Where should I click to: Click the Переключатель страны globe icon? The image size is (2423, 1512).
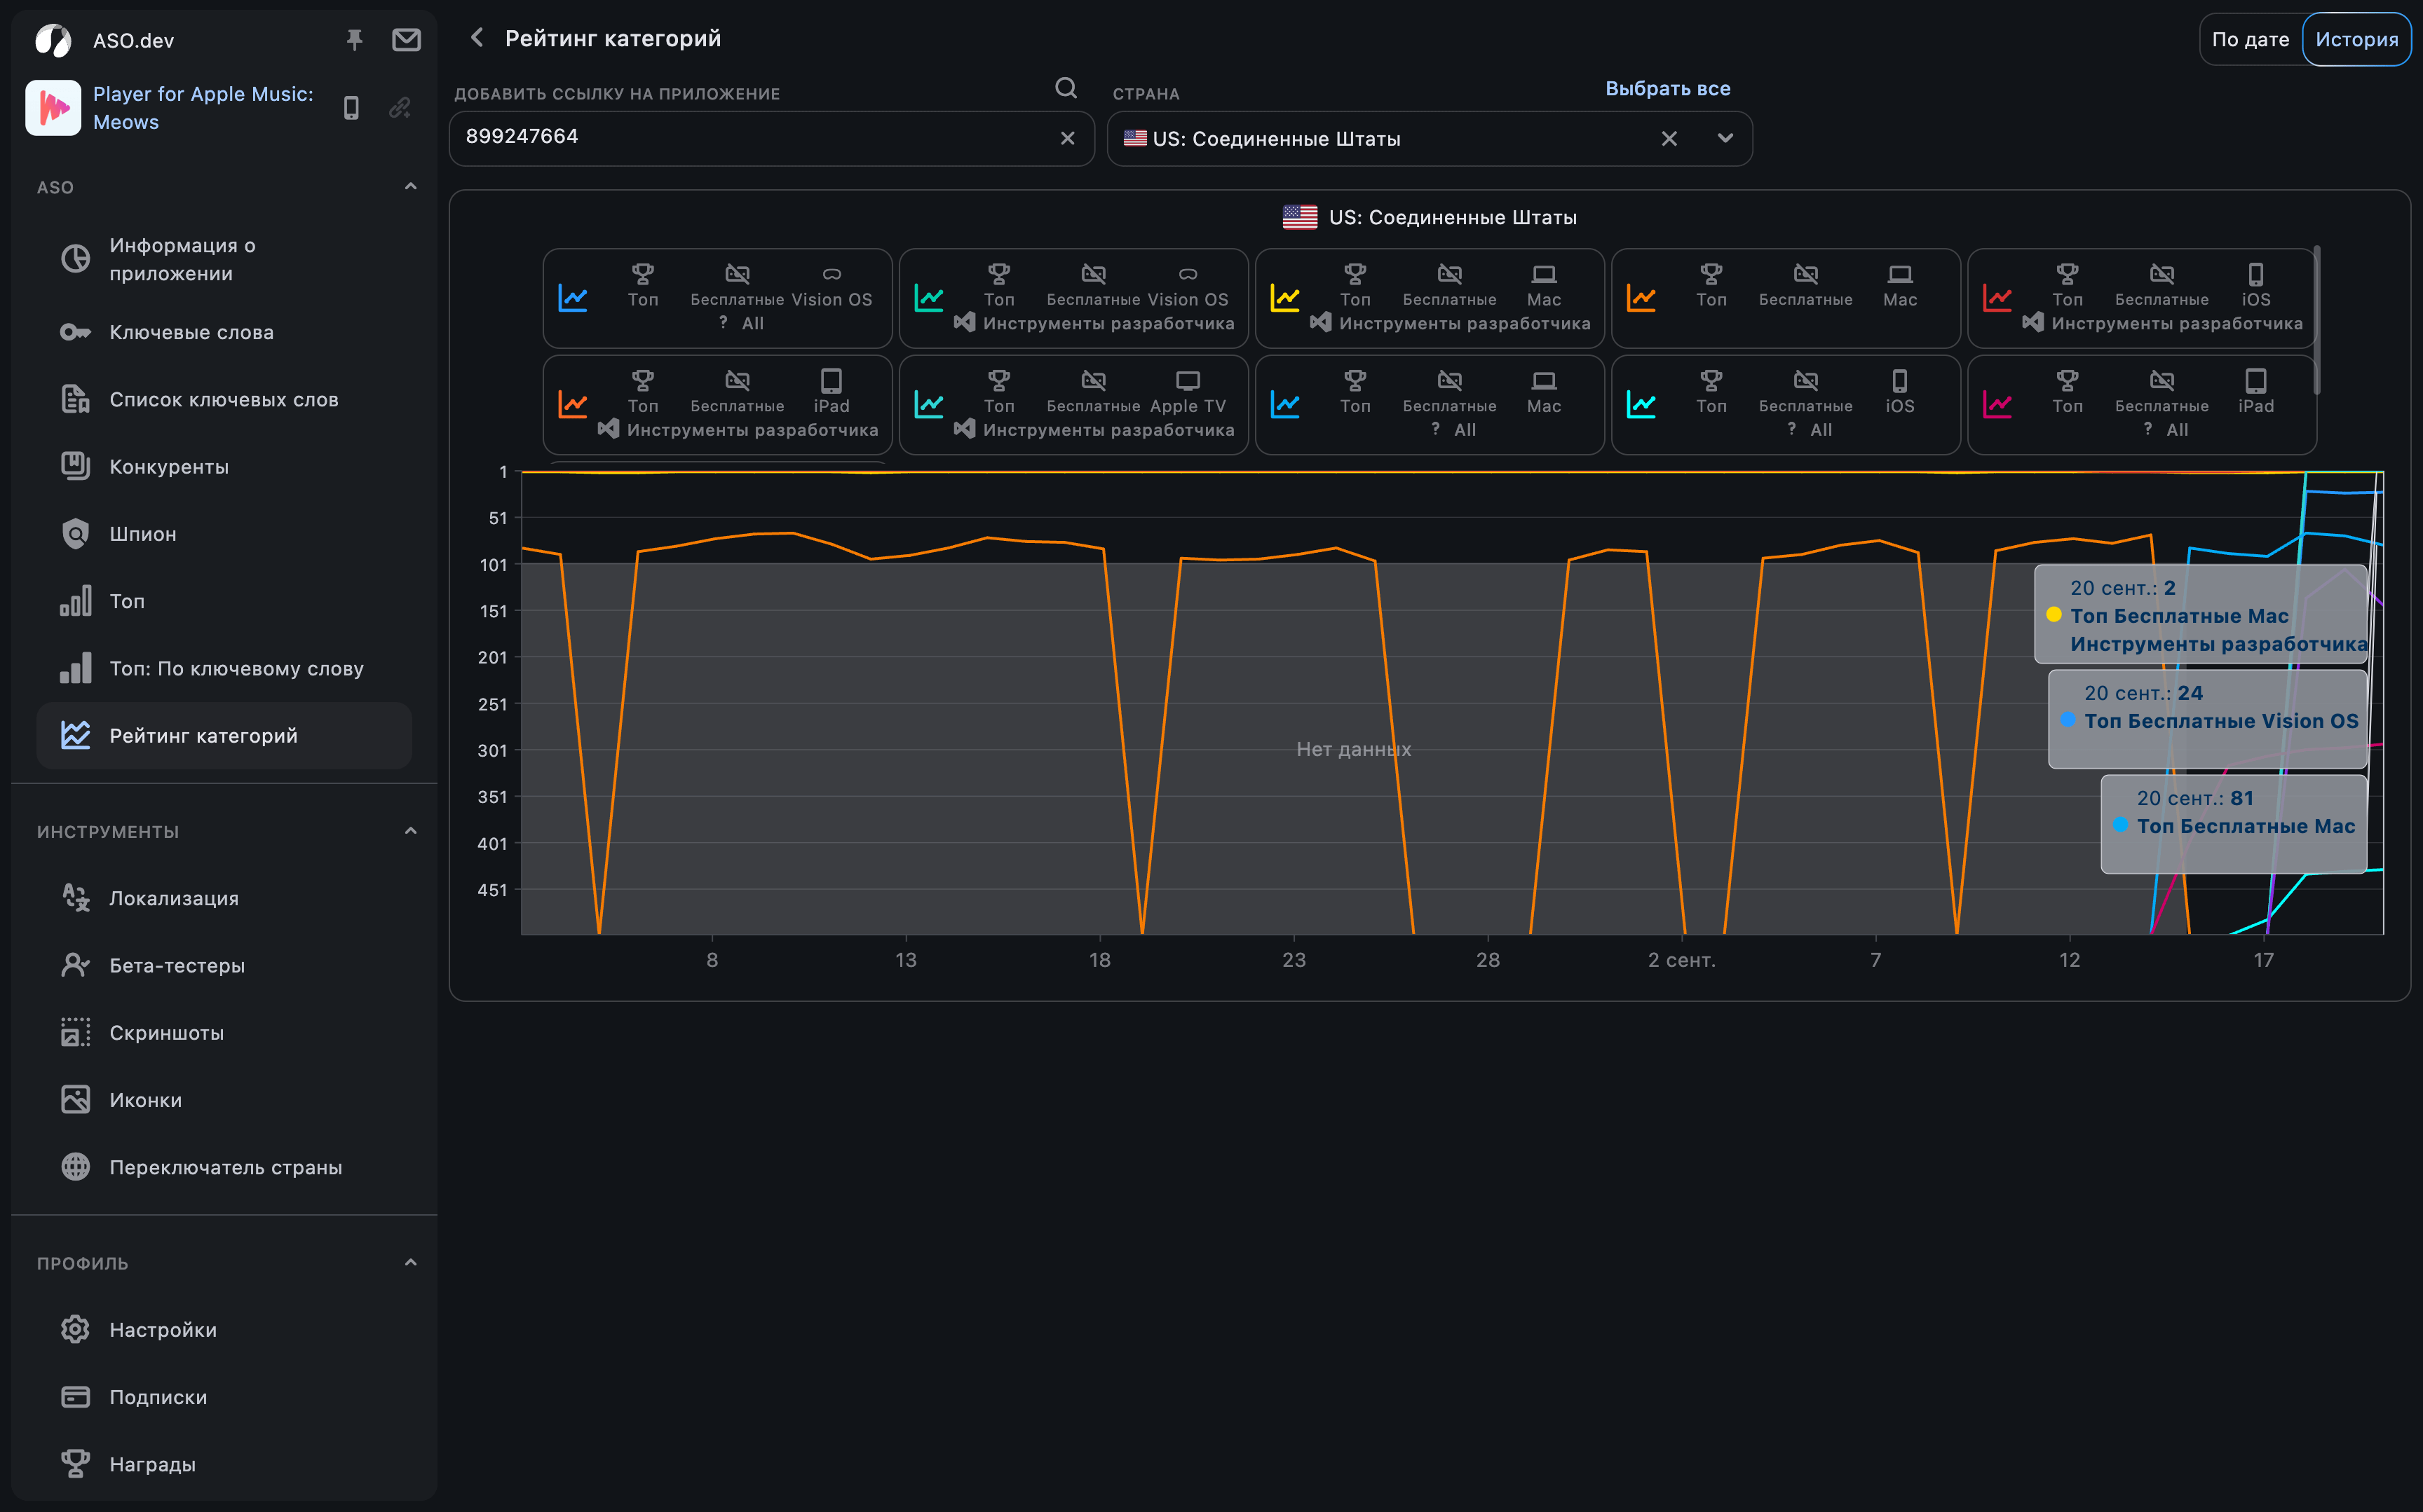click(x=75, y=1167)
